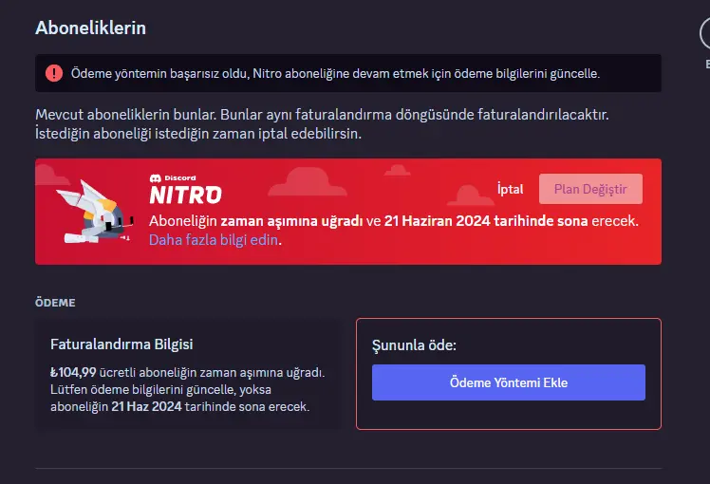Click the '21 Haz 2024' date in billing info
The image size is (710, 484).
point(147,406)
